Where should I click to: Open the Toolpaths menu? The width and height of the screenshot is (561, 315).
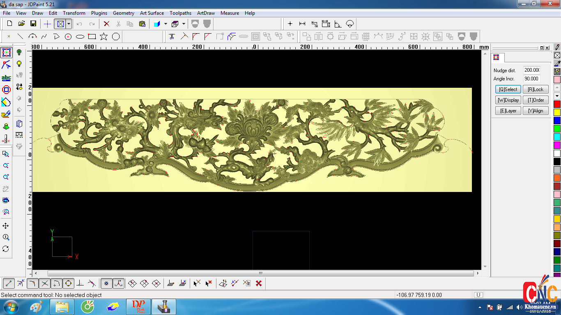pos(180,13)
